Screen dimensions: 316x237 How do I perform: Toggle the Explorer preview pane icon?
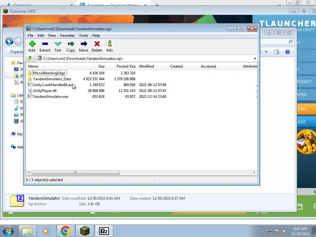click(276, 52)
